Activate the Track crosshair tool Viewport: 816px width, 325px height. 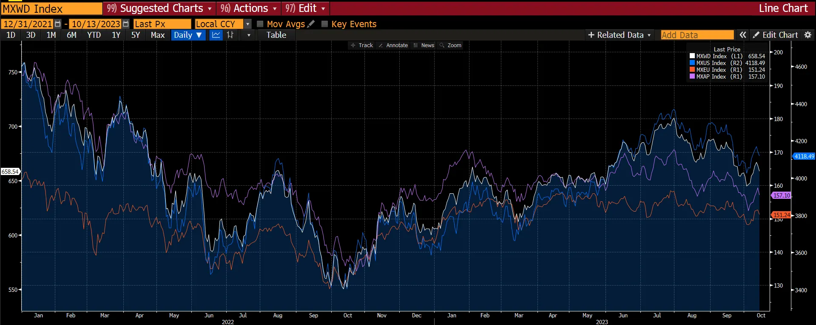click(362, 45)
